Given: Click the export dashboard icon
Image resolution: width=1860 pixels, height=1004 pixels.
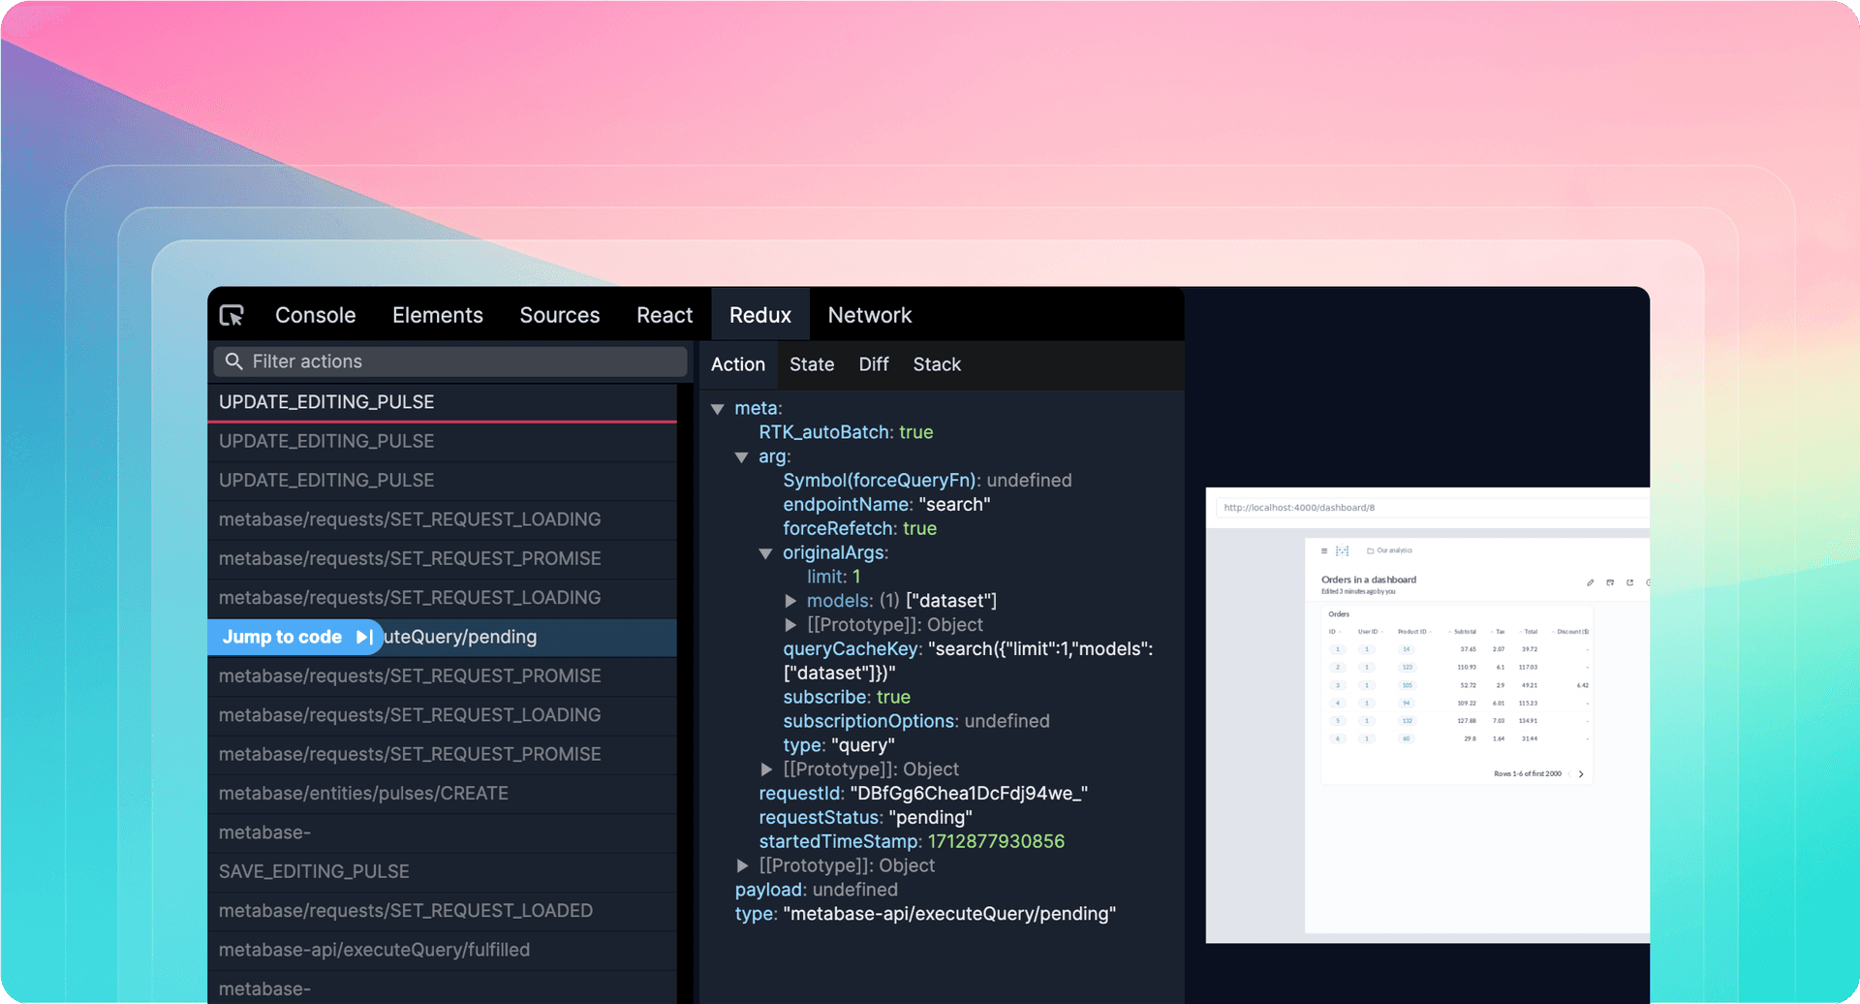Looking at the screenshot, I should (x=1629, y=582).
